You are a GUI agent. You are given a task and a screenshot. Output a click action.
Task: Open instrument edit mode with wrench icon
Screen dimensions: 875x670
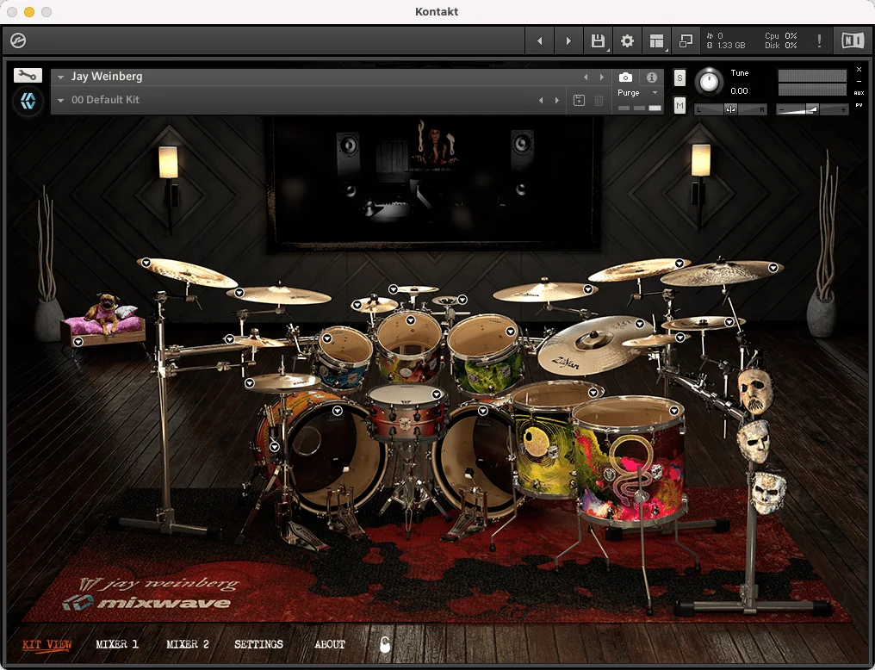[28, 75]
